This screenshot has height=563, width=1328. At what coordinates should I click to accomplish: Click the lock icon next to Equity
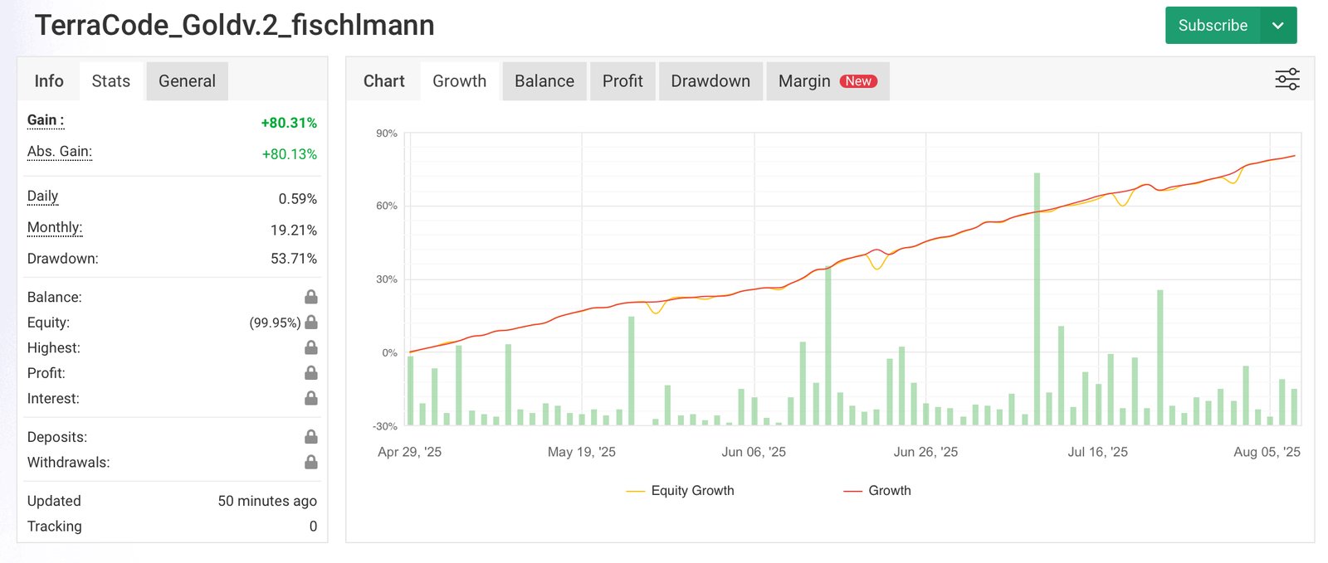click(311, 323)
